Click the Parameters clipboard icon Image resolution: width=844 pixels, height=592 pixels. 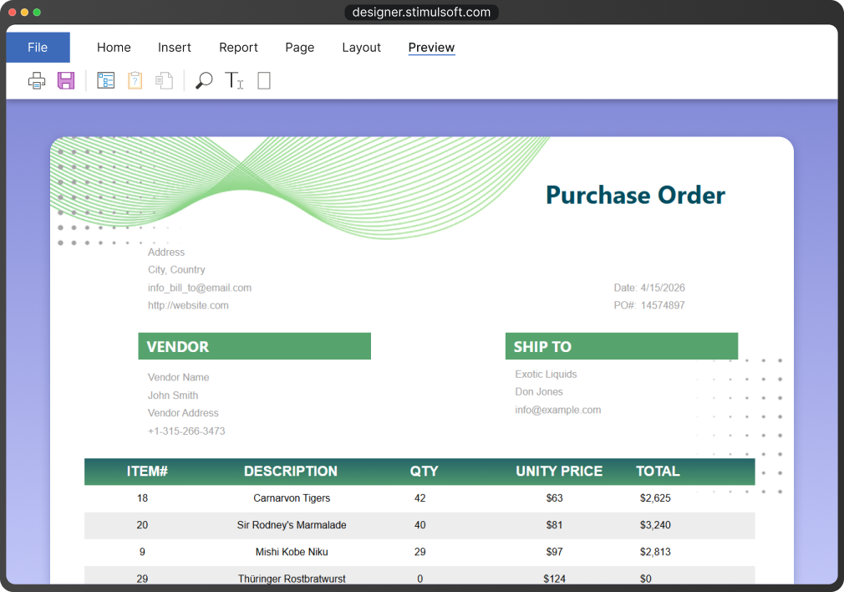(x=135, y=81)
